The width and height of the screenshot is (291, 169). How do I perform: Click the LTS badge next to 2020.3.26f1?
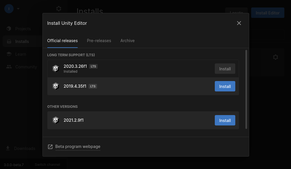click(93, 66)
